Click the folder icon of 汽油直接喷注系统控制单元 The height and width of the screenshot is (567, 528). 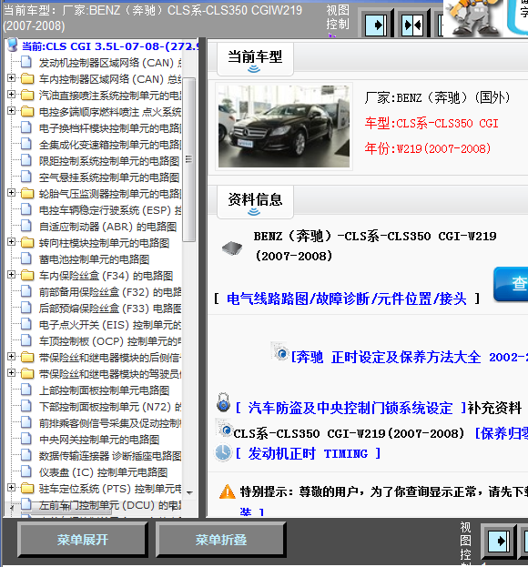pyautogui.click(x=27, y=95)
